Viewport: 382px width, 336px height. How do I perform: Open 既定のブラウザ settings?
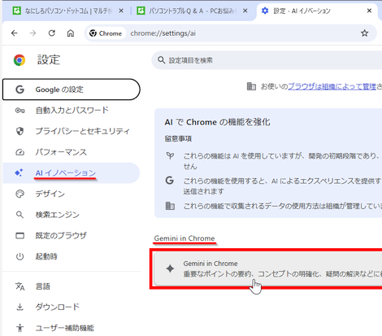point(72,235)
